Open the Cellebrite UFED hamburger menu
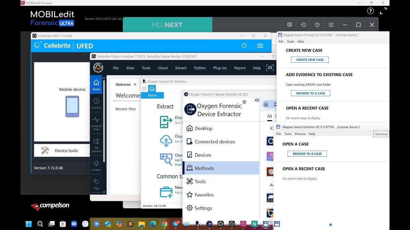410x230 pixels. 260,46
